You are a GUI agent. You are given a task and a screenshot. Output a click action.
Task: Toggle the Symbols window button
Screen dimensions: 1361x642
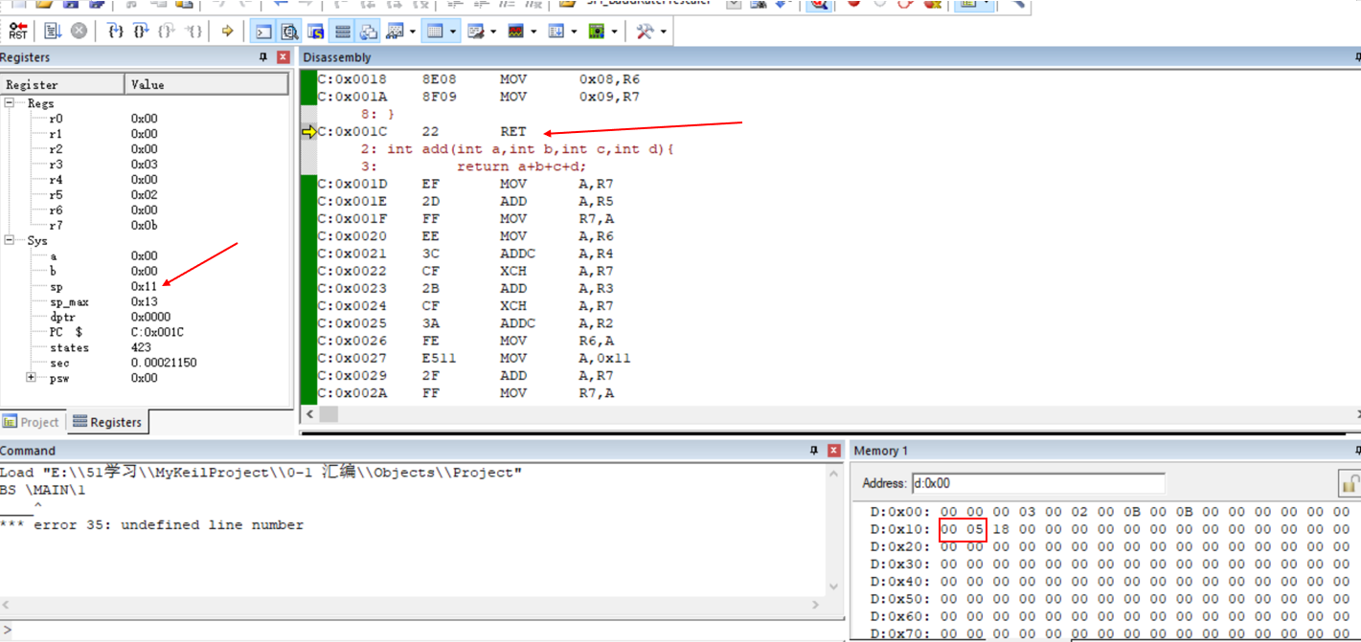(x=315, y=31)
